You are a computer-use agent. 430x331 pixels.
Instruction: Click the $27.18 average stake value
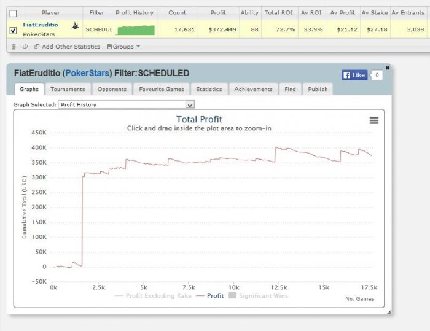click(x=377, y=29)
